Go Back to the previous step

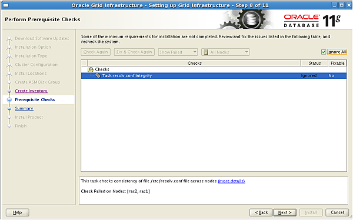point(261,212)
